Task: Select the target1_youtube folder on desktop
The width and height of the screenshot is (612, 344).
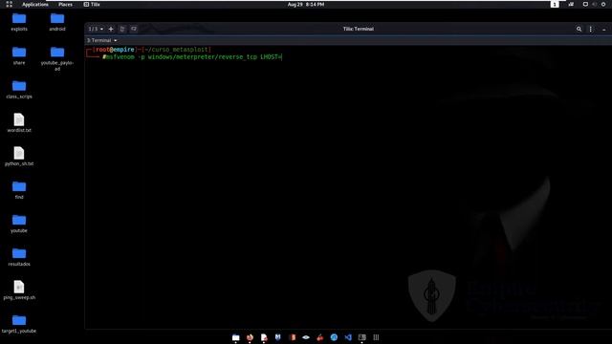Action: 19,324
